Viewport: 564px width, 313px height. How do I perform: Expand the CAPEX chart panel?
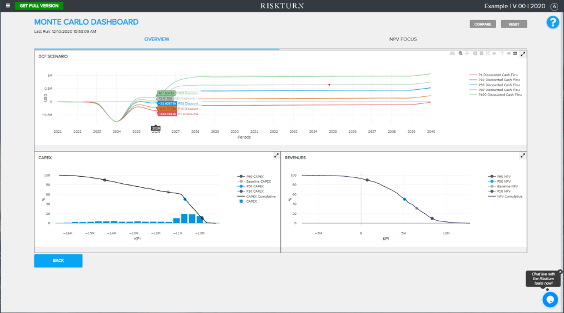(x=276, y=156)
